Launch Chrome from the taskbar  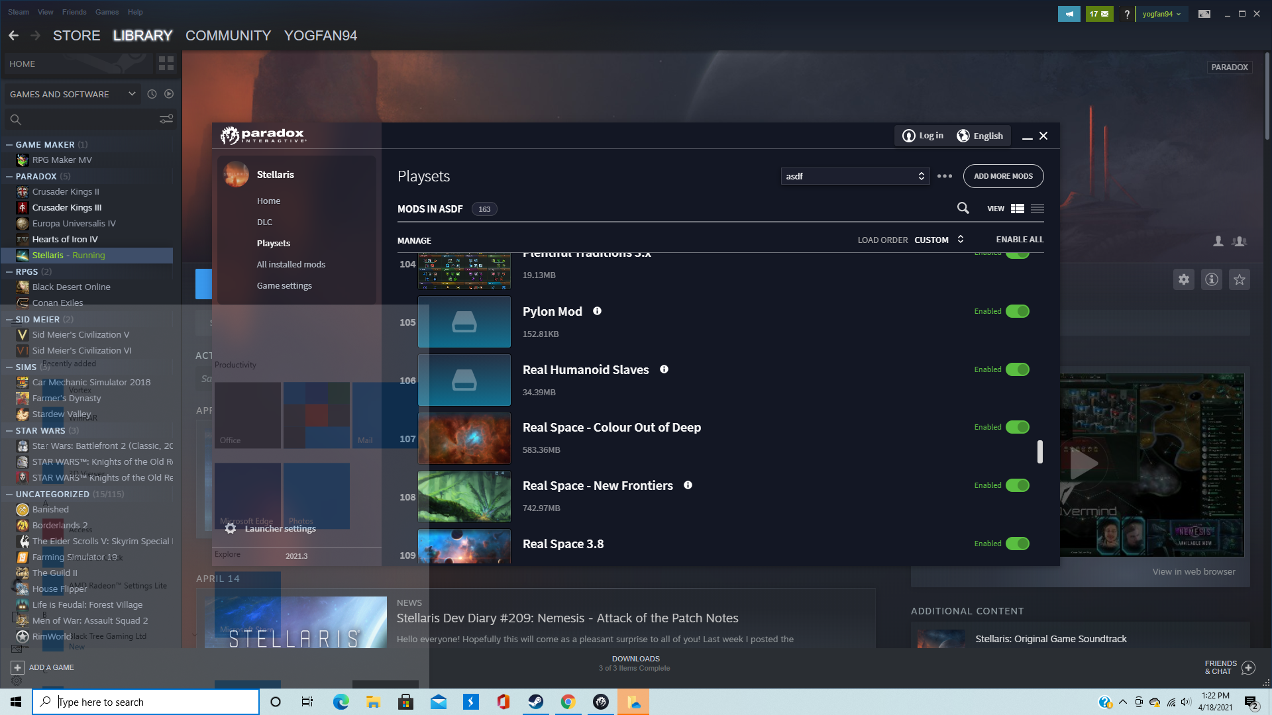[568, 702]
